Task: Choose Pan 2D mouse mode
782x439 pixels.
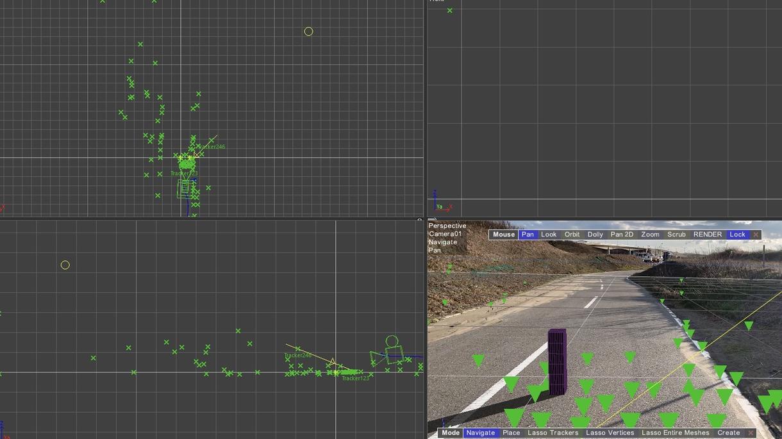Action: point(622,235)
